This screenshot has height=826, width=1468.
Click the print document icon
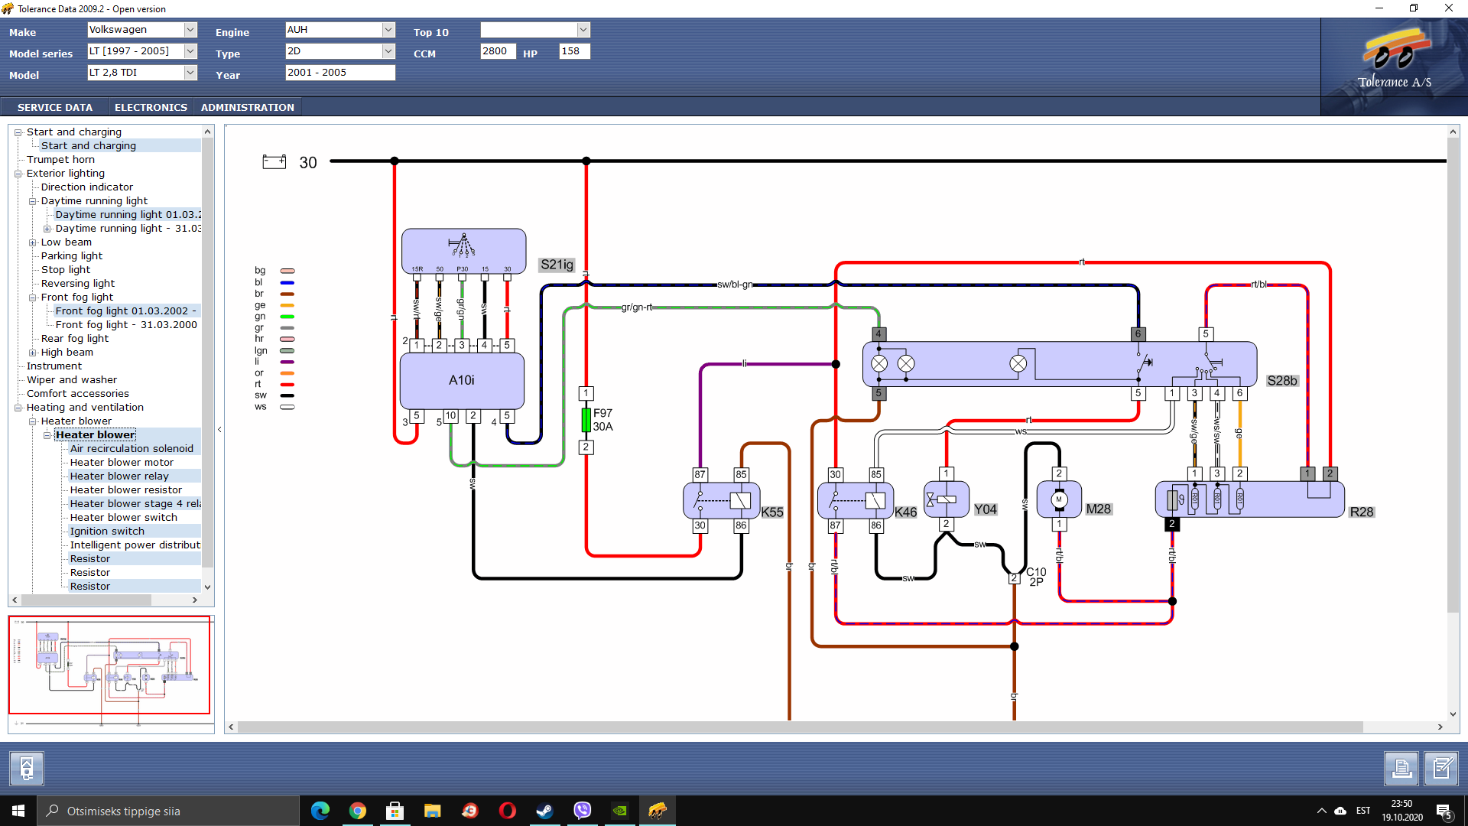coord(1401,768)
